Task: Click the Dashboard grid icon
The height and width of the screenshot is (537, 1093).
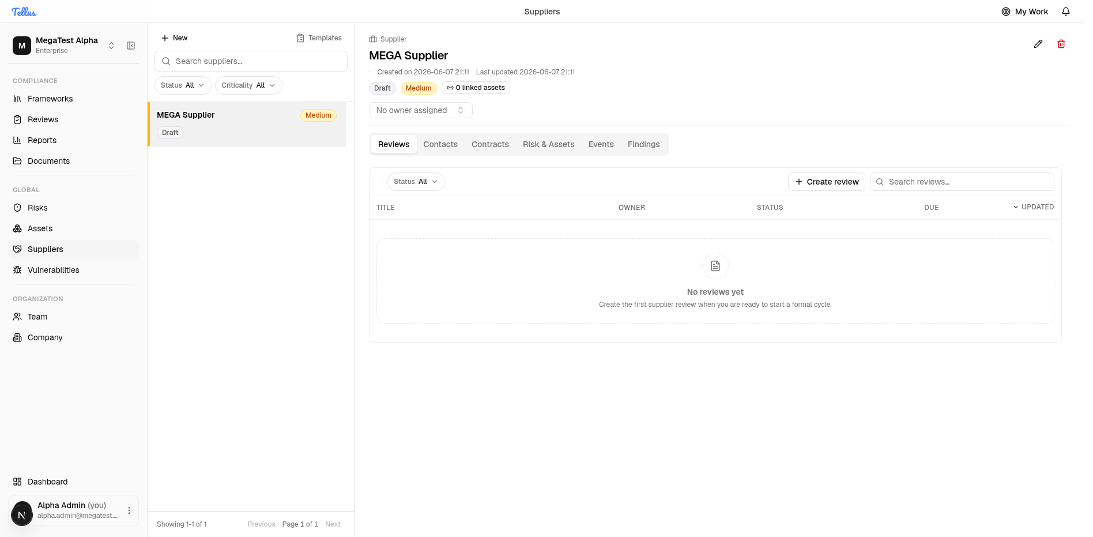Action: (x=17, y=482)
